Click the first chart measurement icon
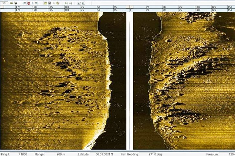The image size is (235, 156). coord(79,3)
